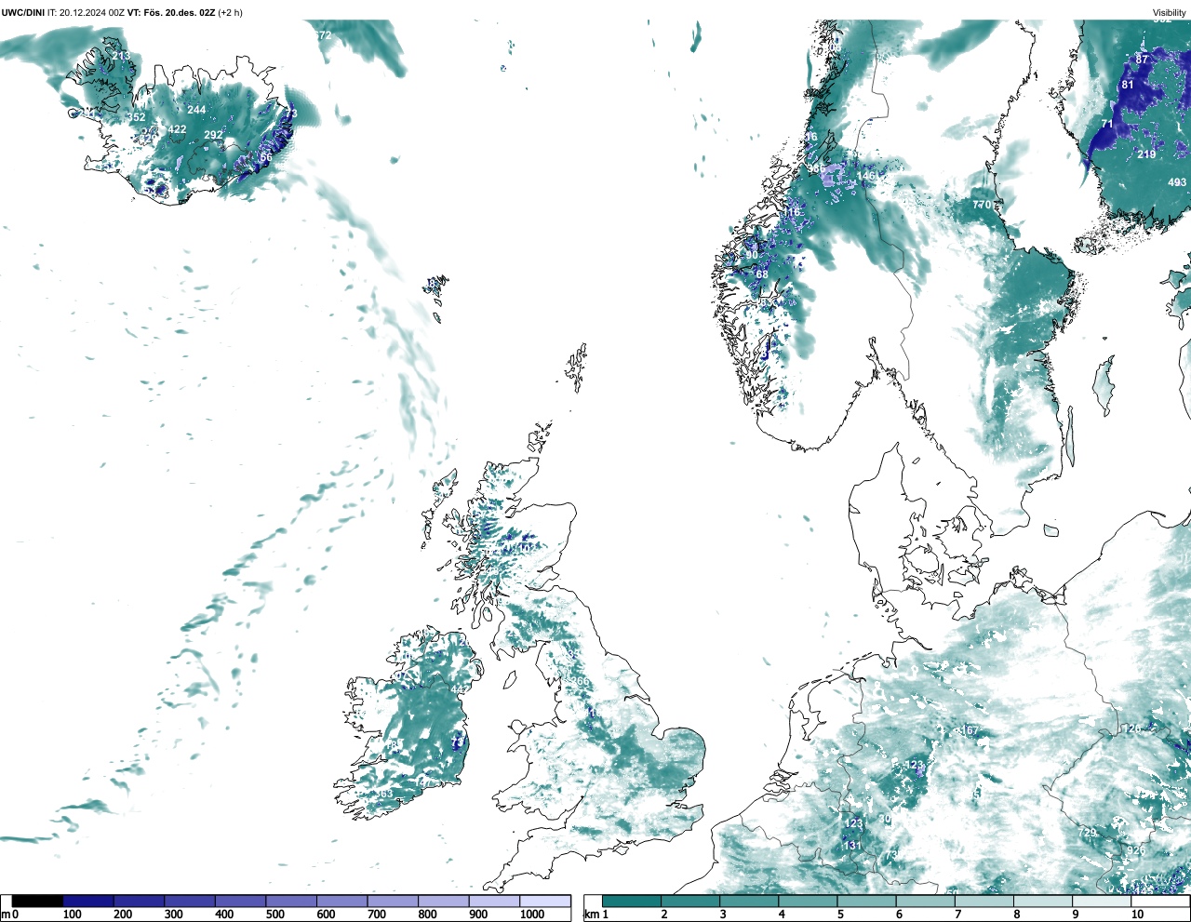The height and width of the screenshot is (922, 1191).
Task: Click the initial time '20.12.2024 00Z'
Action: click(92, 13)
